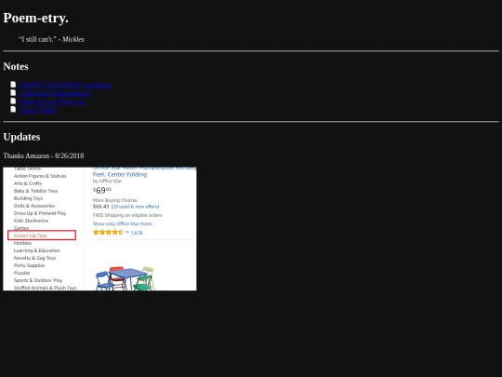The width and height of the screenshot is (502, 377).
Task: Click the Thanks Amazon - 8/26/2018 text
Action: (x=44, y=155)
